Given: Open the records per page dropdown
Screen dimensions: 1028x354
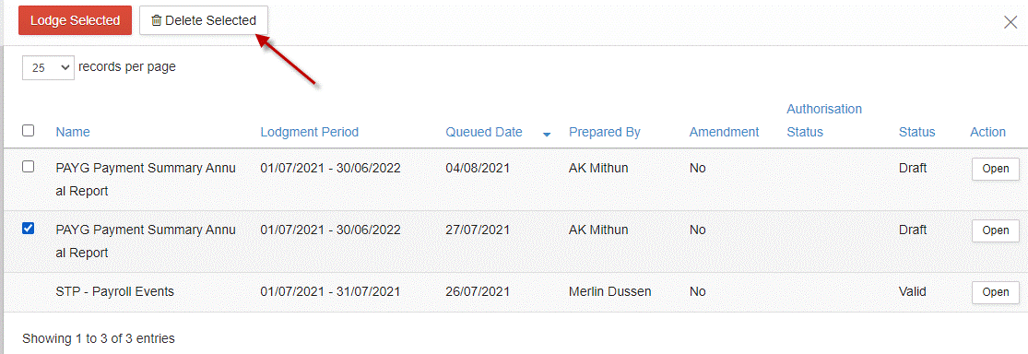Looking at the screenshot, I should [x=49, y=67].
